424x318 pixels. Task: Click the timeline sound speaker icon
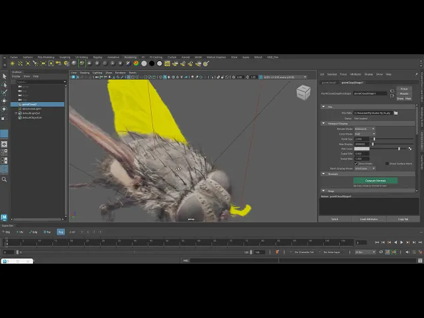click(x=407, y=252)
